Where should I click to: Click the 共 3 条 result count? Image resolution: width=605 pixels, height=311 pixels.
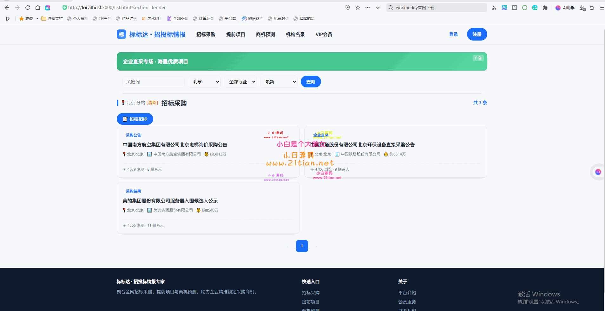[x=480, y=103]
